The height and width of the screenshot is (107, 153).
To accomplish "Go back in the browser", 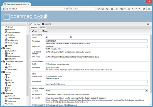I will click(x=4, y=9).
